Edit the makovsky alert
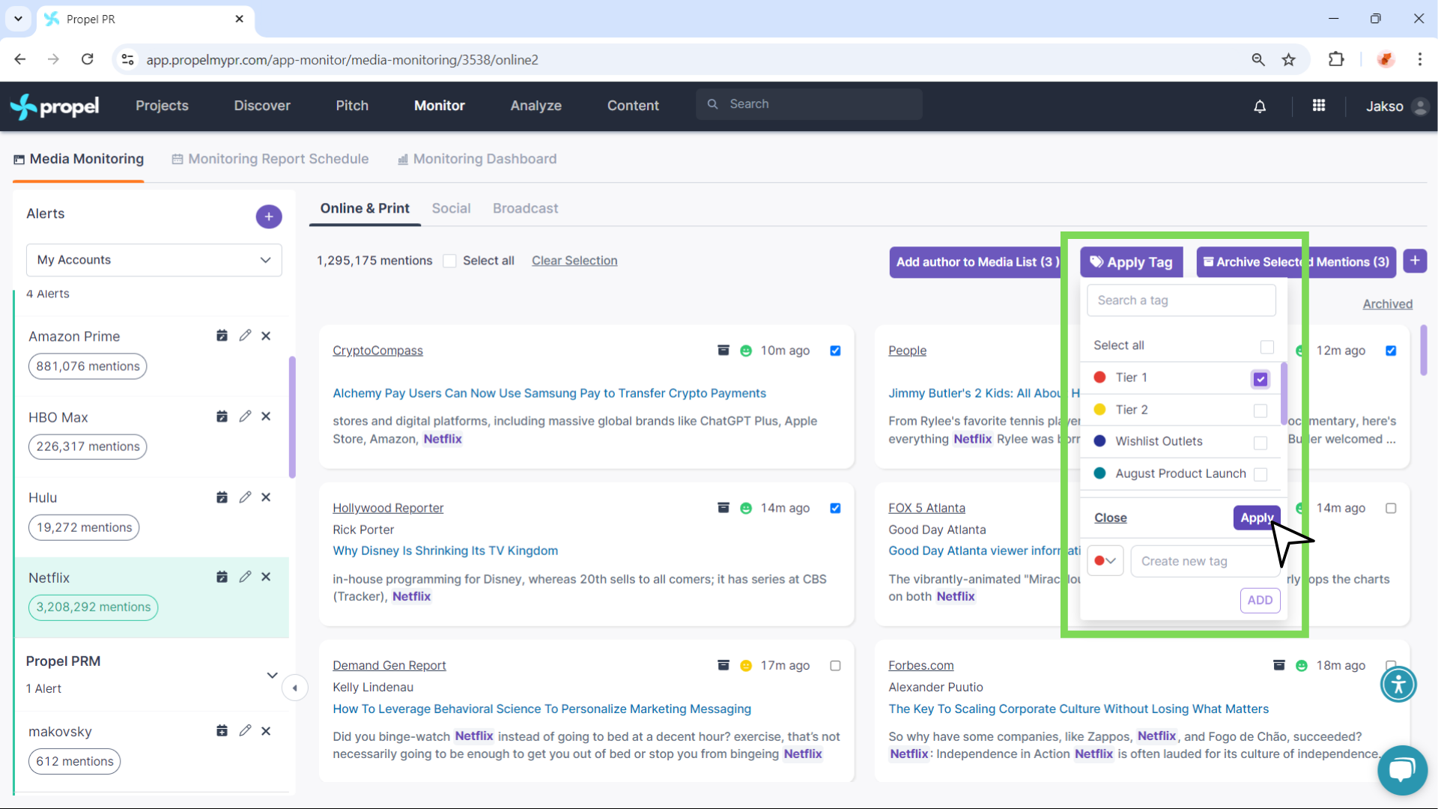The image size is (1438, 809). (245, 730)
